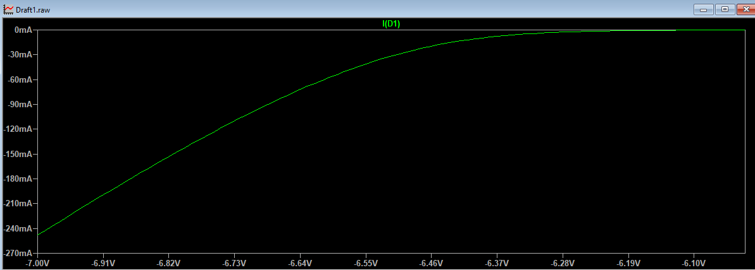The width and height of the screenshot is (755, 270).
Task: Click the -6.28V x-axis label
Action: click(563, 264)
